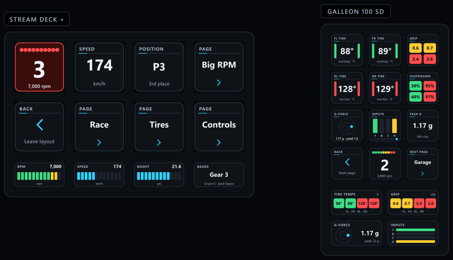Click the wide G-Force 1.17 g widget
453x260 pixels.
[x=356, y=233]
